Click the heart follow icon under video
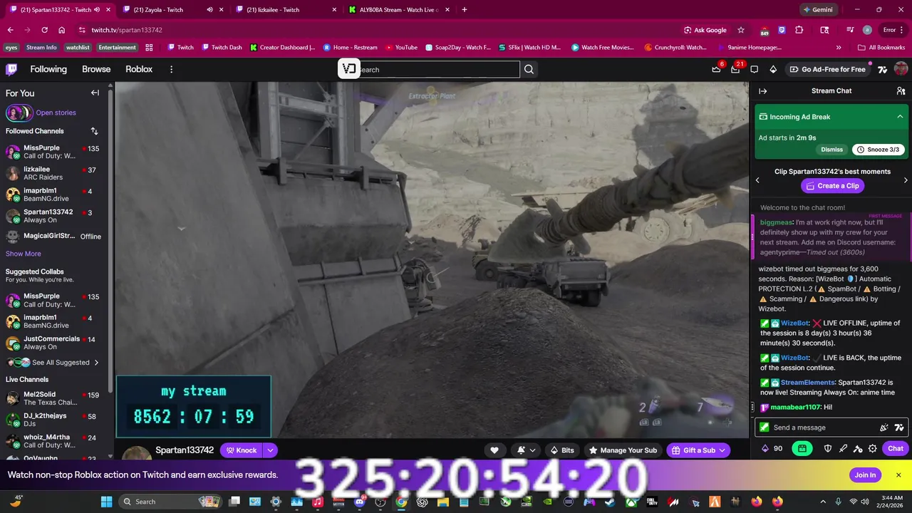Image resolution: width=912 pixels, height=513 pixels. (x=494, y=450)
